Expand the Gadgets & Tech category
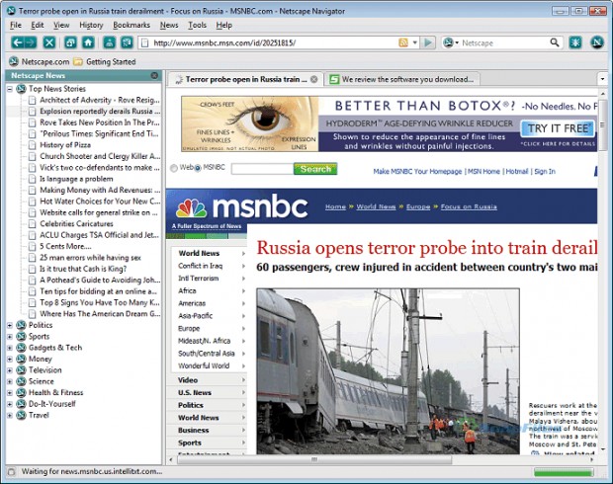Viewport: 613px width, 484px height. (x=10, y=348)
